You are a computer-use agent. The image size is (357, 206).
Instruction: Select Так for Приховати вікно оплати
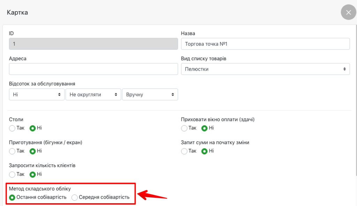pos(184,128)
